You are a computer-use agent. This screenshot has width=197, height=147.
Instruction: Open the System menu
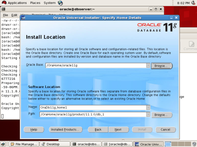pyautogui.click(x=50, y=3)
